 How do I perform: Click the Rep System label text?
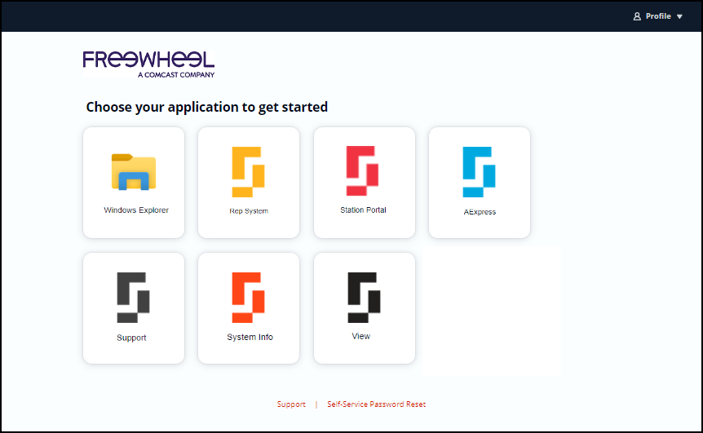(x=249, y=211)
